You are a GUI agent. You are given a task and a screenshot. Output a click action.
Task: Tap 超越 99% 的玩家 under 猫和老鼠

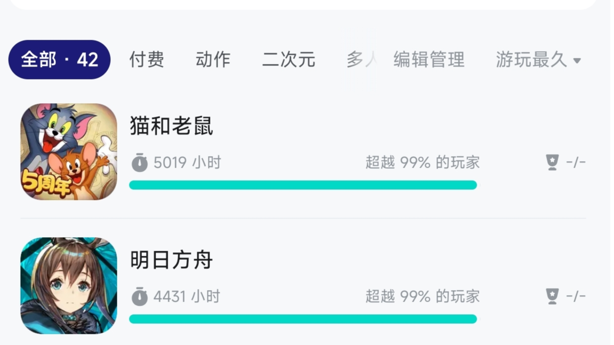[423, 163]
